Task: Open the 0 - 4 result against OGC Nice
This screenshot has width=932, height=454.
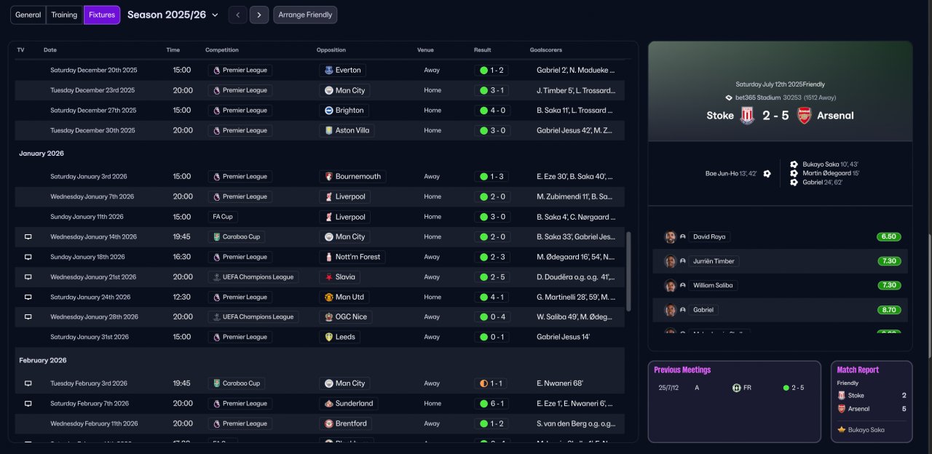Action: (491, 317)
